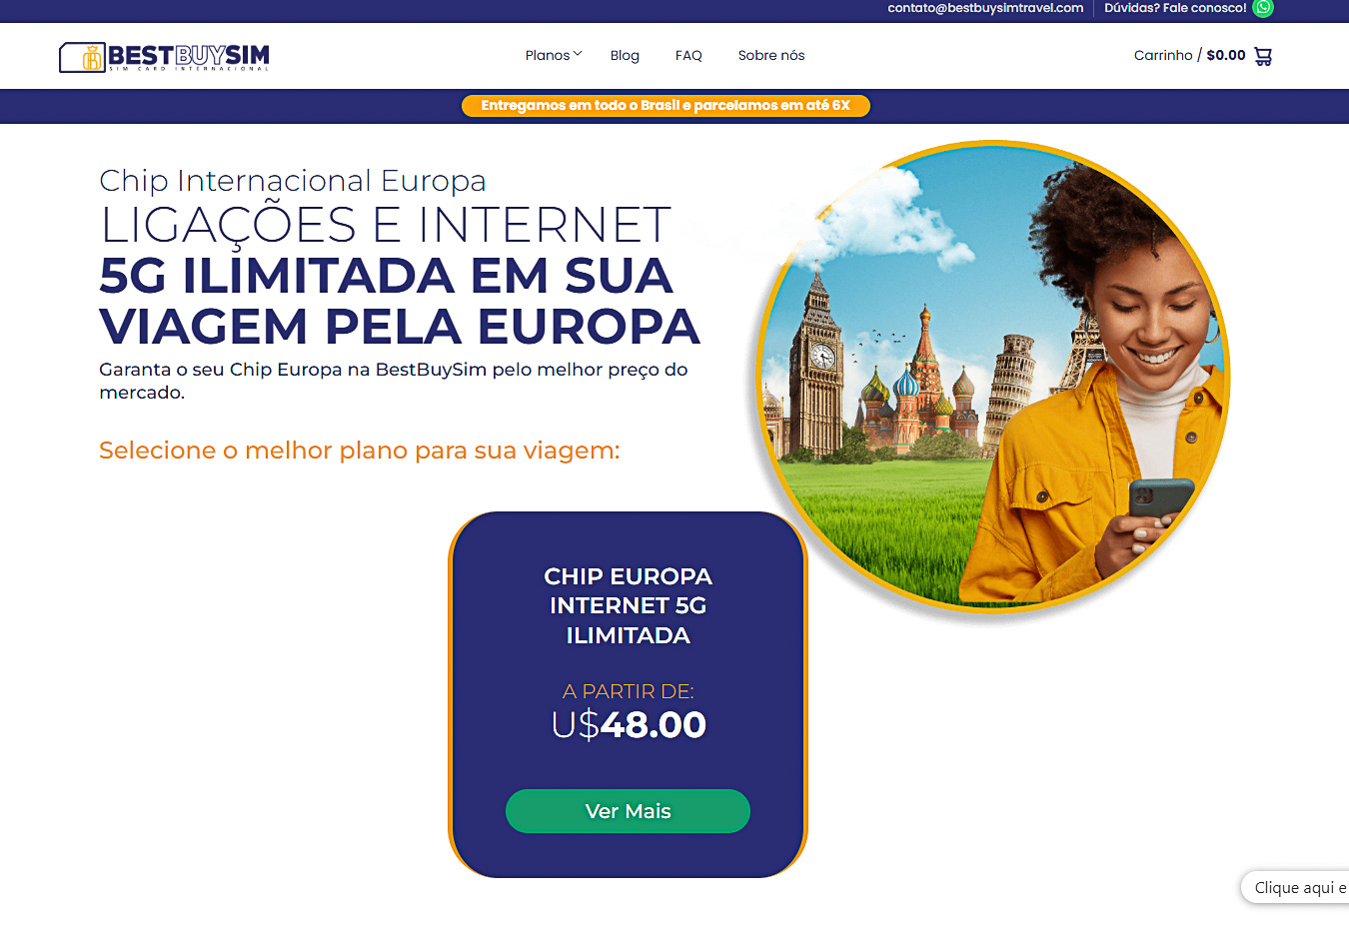The height and width of the screenshot is (932, 1349).
Task: Go home via BestBuySim logo
Action: [164, 56]
